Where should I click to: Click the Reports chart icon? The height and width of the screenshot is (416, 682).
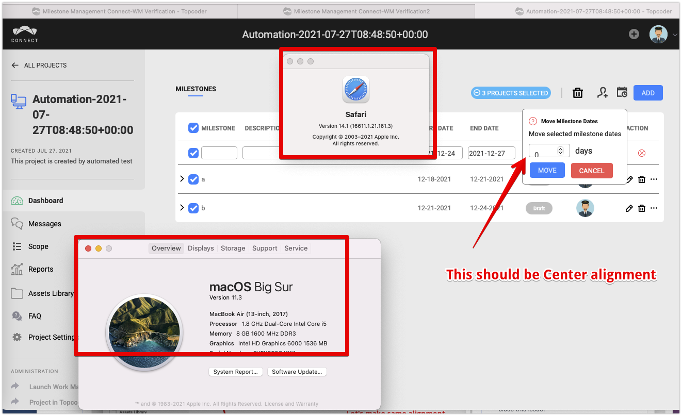pos(17,269)
